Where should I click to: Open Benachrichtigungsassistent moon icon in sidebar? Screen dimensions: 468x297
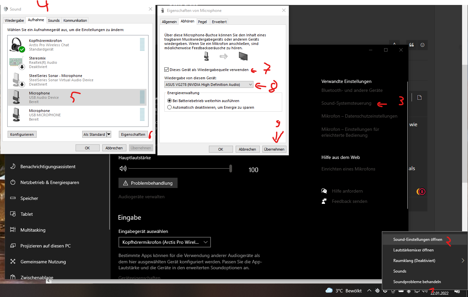13,167
